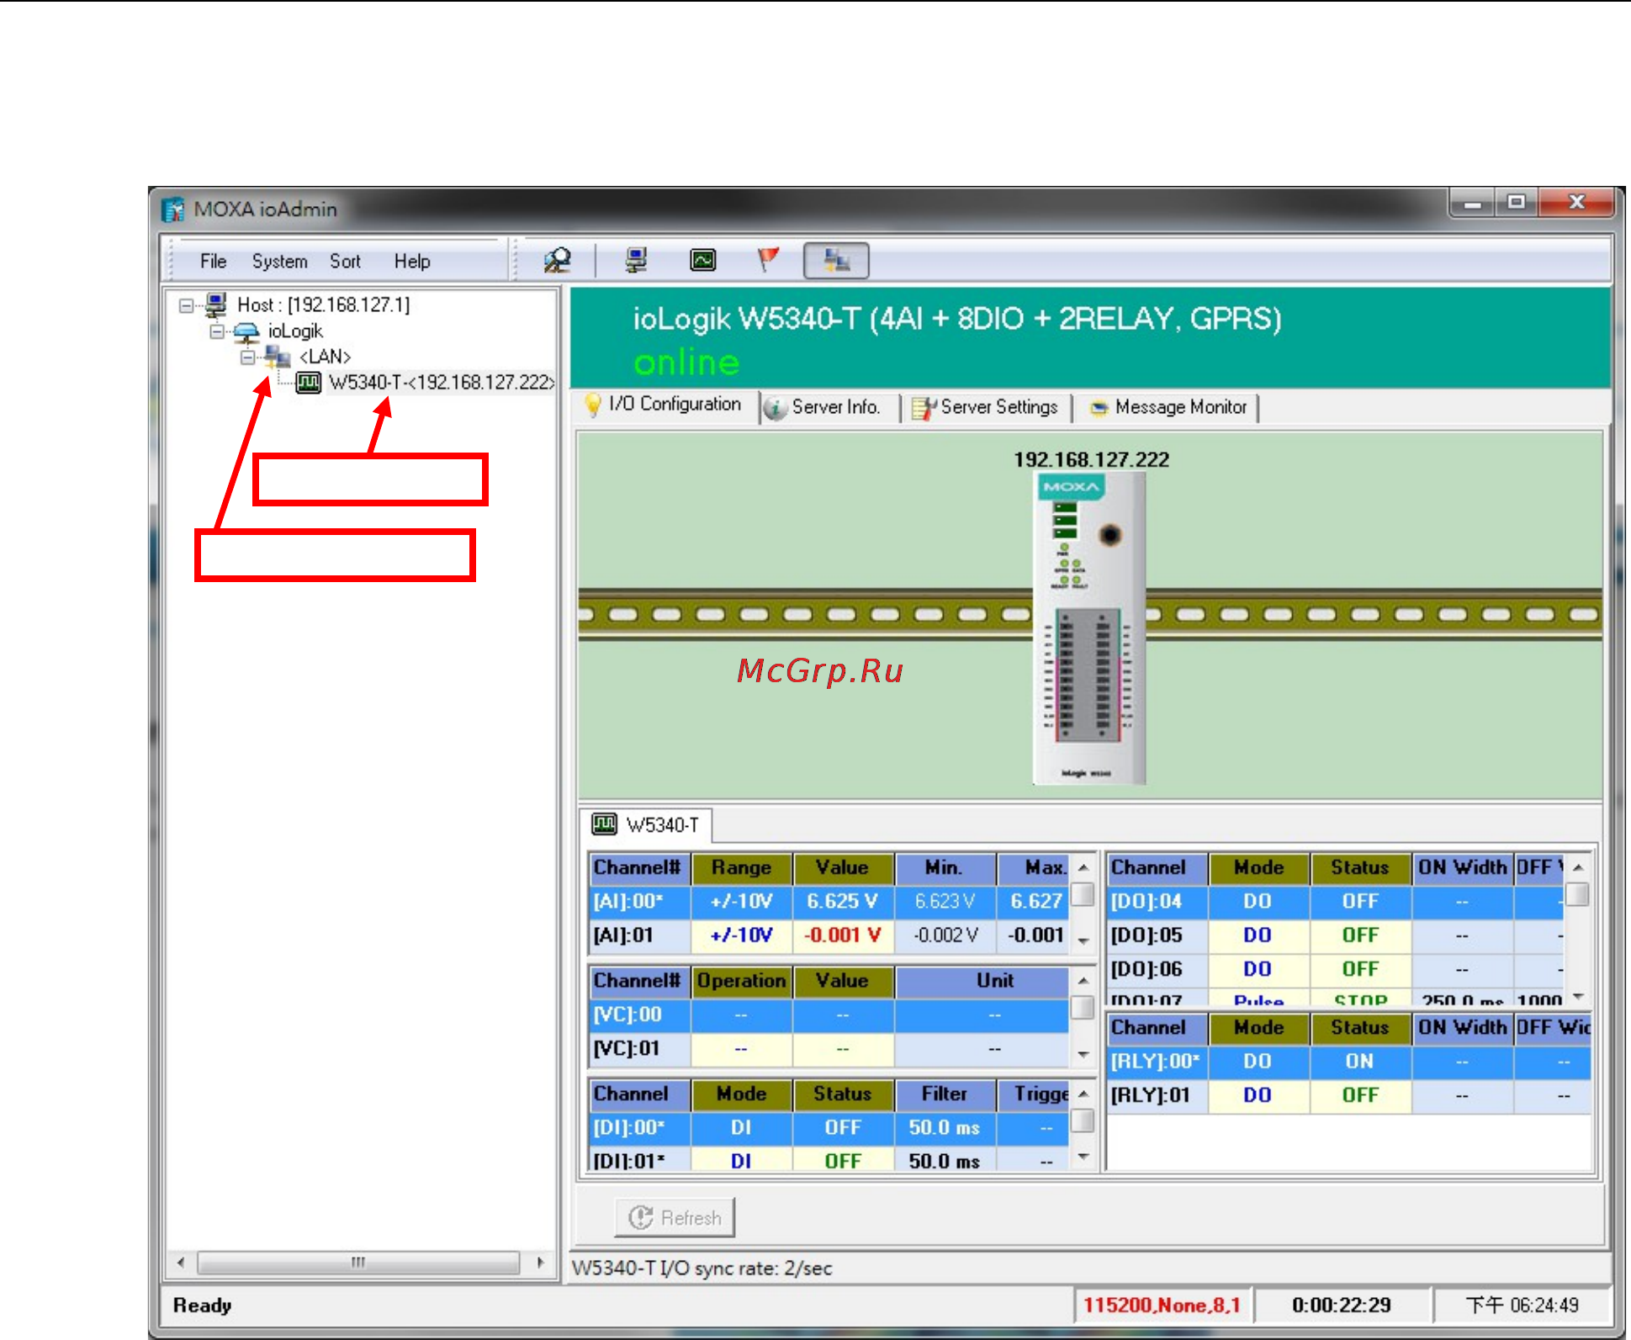Image resolution: width=1631 pixels, height=1340 pixels.
Task: Click AI table scroll up arrow
Action: click(1083, 867)
